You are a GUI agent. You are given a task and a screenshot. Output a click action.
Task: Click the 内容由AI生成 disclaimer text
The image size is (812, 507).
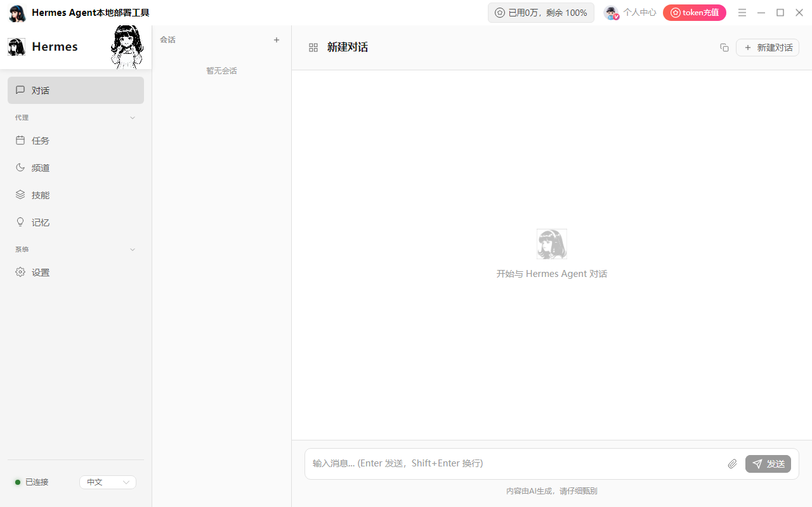(552, 491)
